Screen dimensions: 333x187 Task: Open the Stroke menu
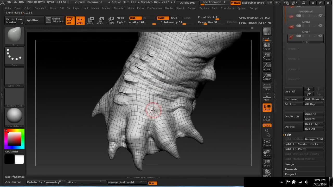click(191, 8)
